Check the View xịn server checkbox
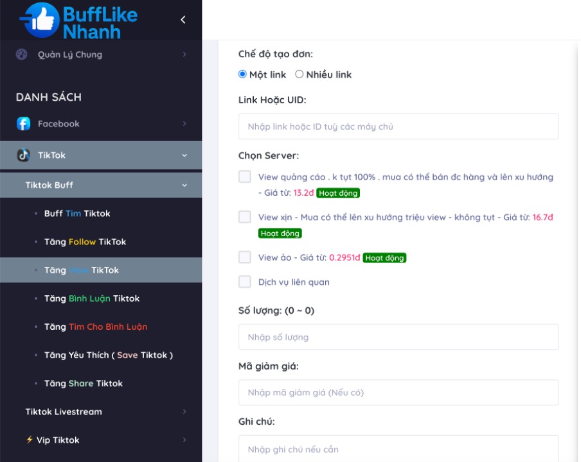This screenshot has width=581, height=462. [x=245, y=218]
